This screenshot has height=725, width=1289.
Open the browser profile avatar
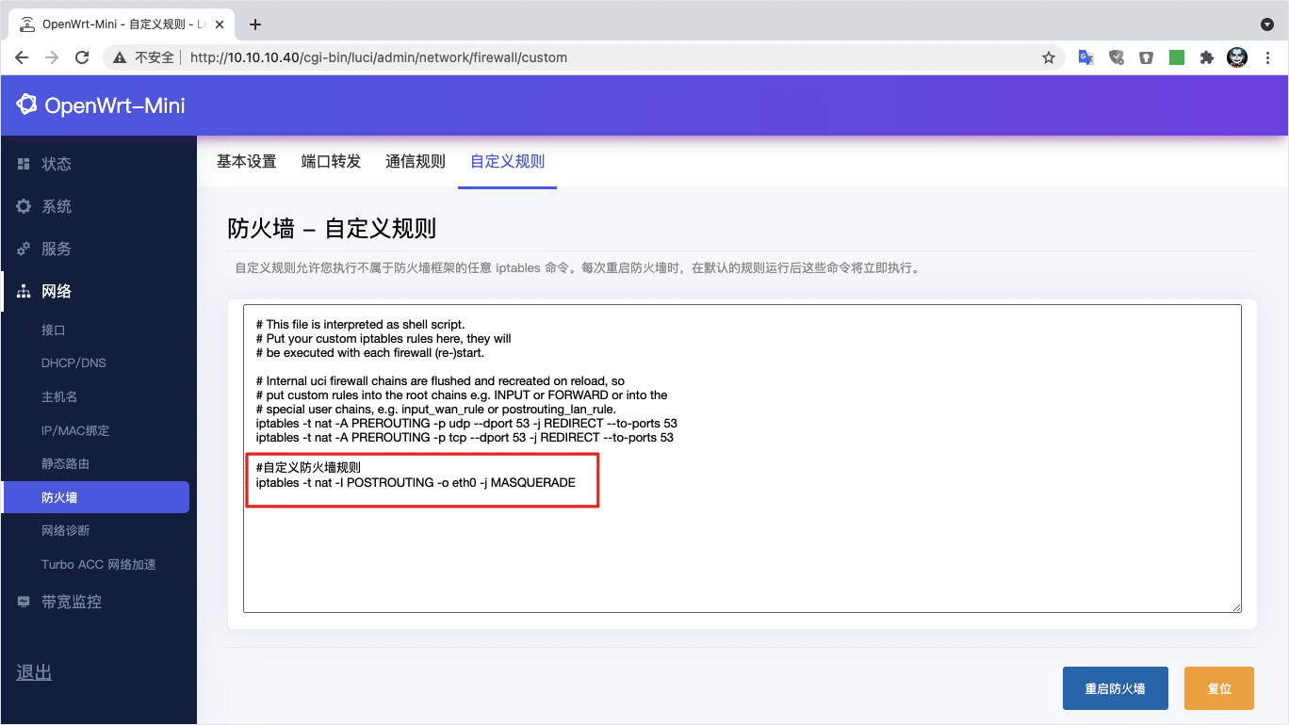[1237, 57]
